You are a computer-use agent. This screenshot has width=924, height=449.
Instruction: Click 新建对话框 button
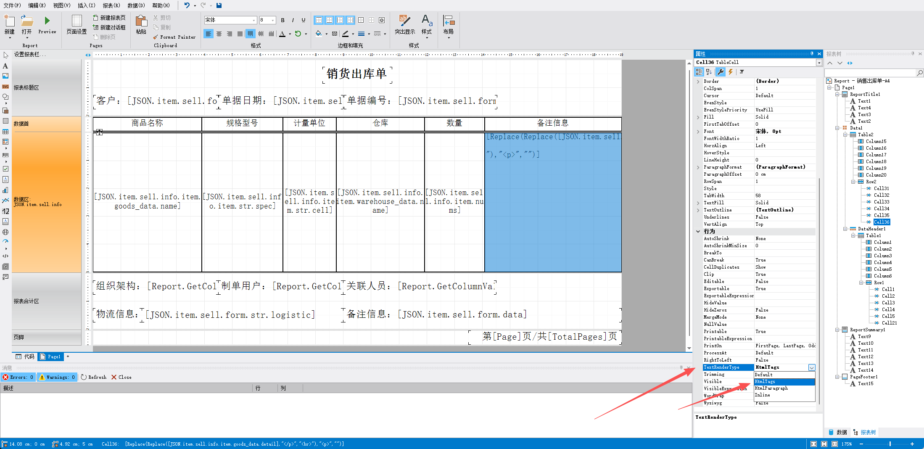(x=109, y=27)
